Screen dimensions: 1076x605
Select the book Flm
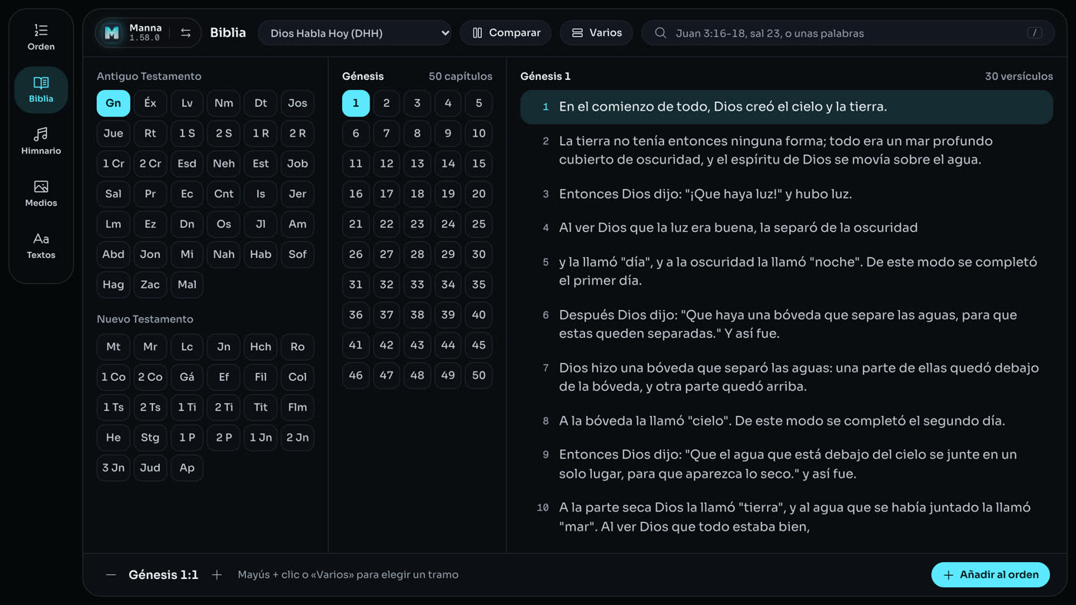click(x=297, y=407)
